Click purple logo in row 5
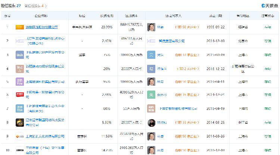The height and width of the screenshot is (155, 280). pos(20,82)
